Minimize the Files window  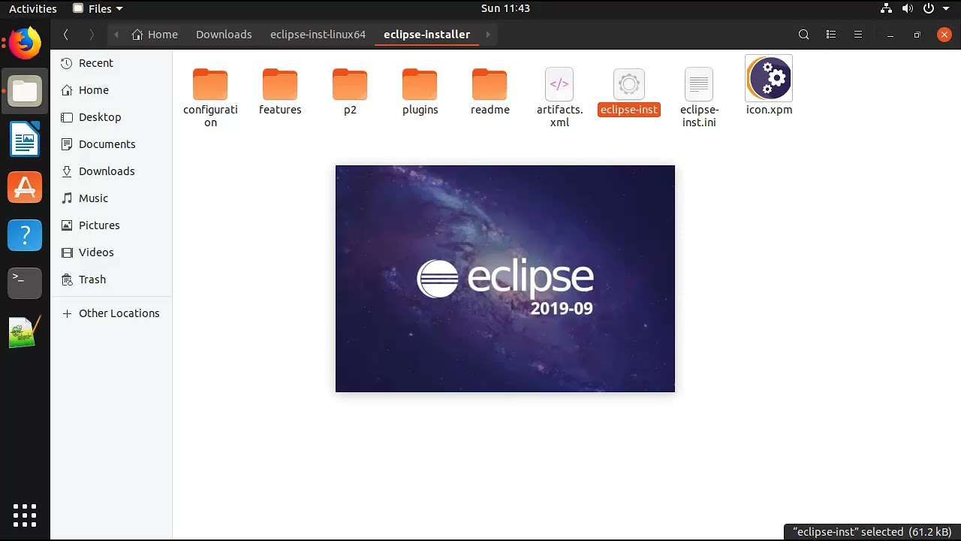[890, 35]
